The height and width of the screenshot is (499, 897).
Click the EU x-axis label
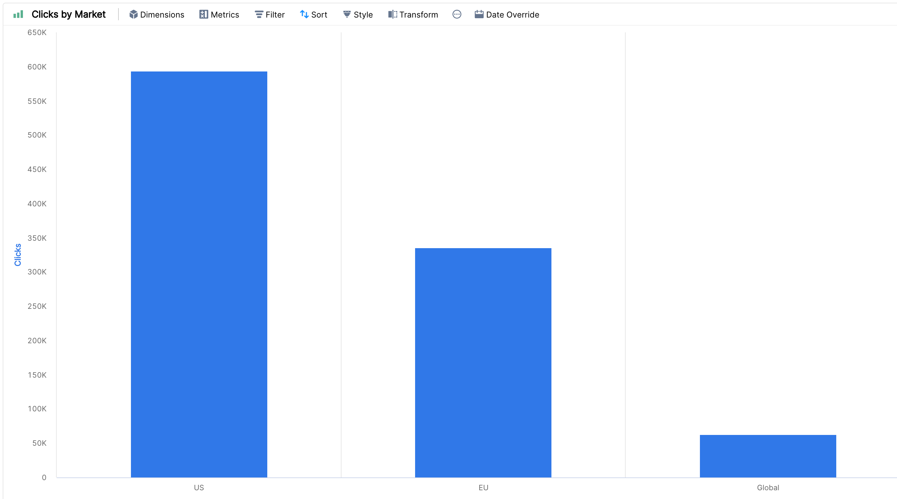pos(483,488)
